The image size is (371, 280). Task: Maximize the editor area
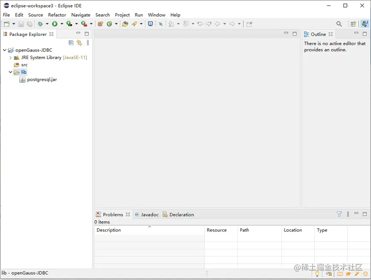[294, 34]
